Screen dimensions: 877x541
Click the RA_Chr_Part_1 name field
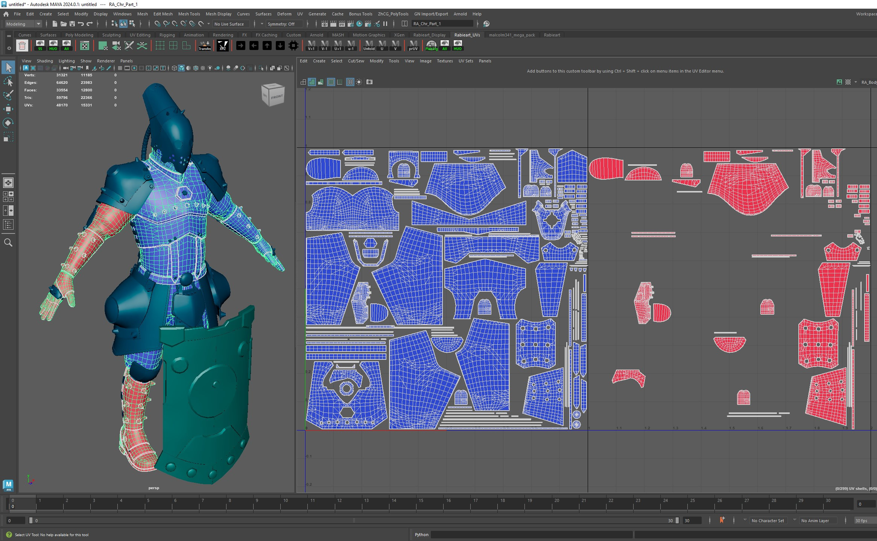point(442,24)
